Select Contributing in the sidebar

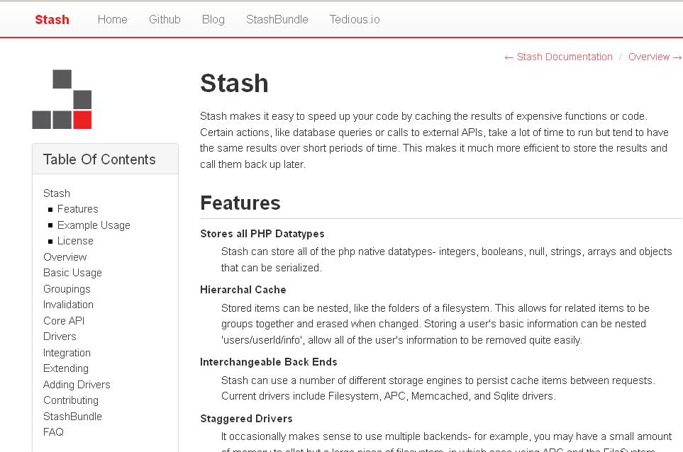point(70,400)
